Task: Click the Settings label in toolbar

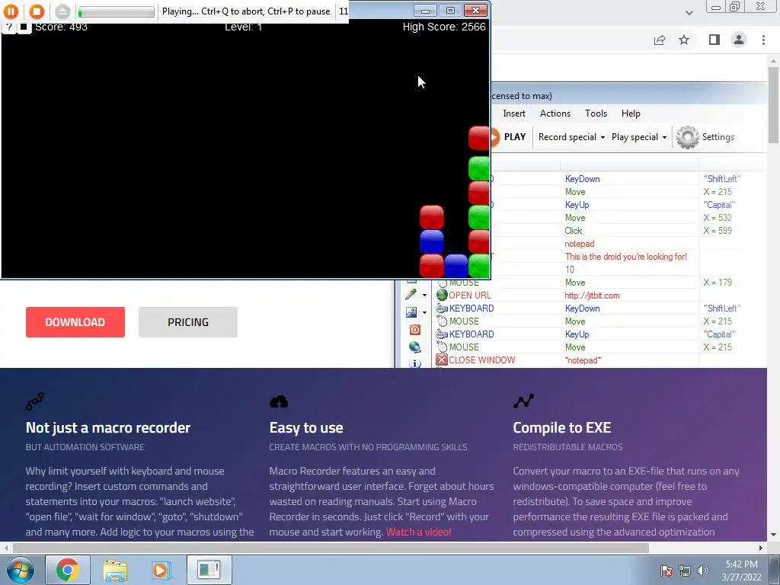Action: (x=718, y=137)
